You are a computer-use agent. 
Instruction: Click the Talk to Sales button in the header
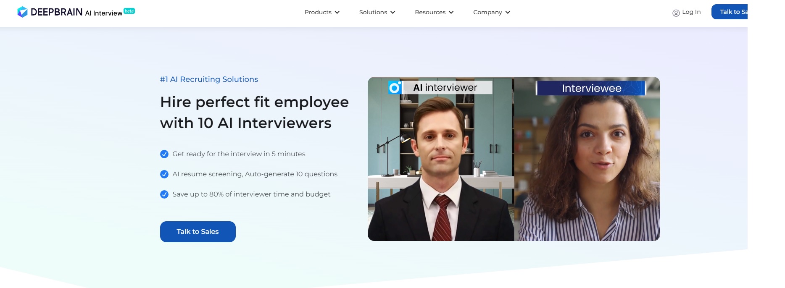click(730, 12)
